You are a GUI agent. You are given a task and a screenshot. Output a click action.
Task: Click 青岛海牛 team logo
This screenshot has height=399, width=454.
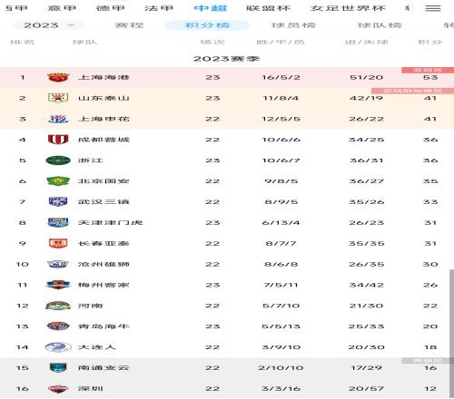[x=58, y=326]
